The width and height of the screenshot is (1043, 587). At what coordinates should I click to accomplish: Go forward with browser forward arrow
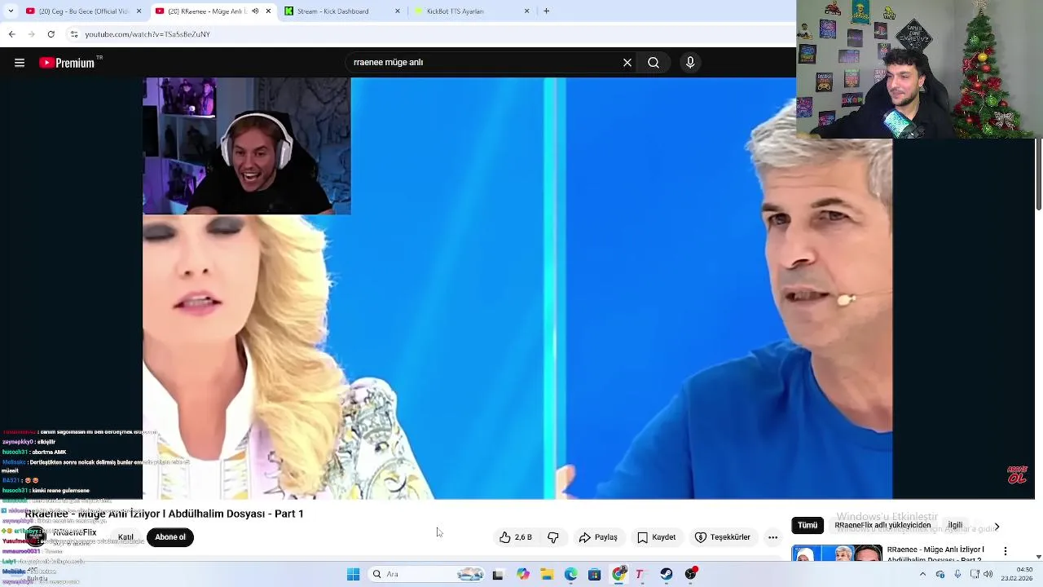(31, 34)
